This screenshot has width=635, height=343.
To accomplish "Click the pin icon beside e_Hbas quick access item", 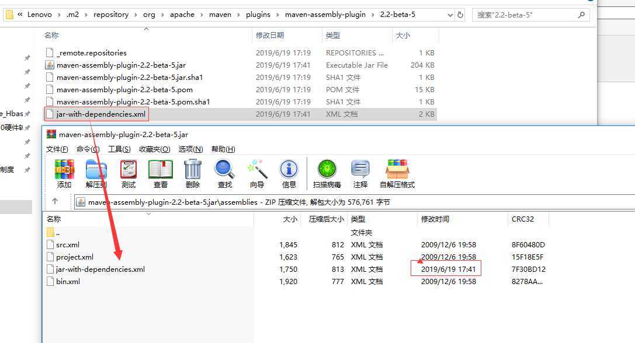I will [27, 114].
